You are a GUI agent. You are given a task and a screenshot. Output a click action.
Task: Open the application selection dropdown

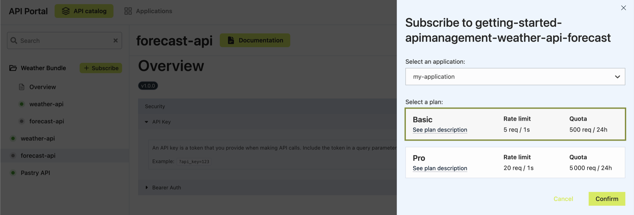(x=515, y=77)
